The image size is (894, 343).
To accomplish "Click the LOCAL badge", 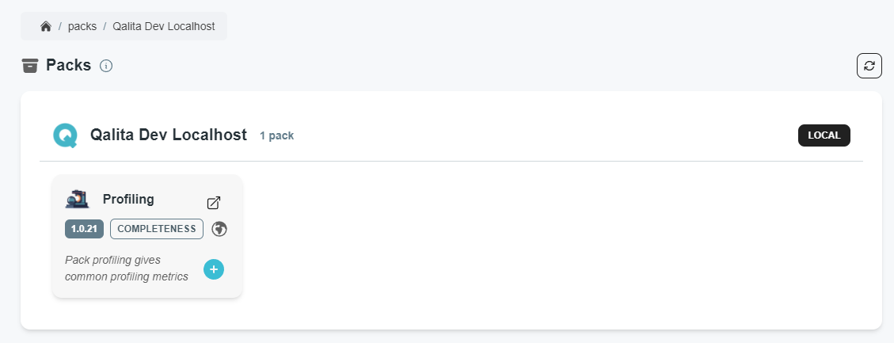I will tap(824, 135).
